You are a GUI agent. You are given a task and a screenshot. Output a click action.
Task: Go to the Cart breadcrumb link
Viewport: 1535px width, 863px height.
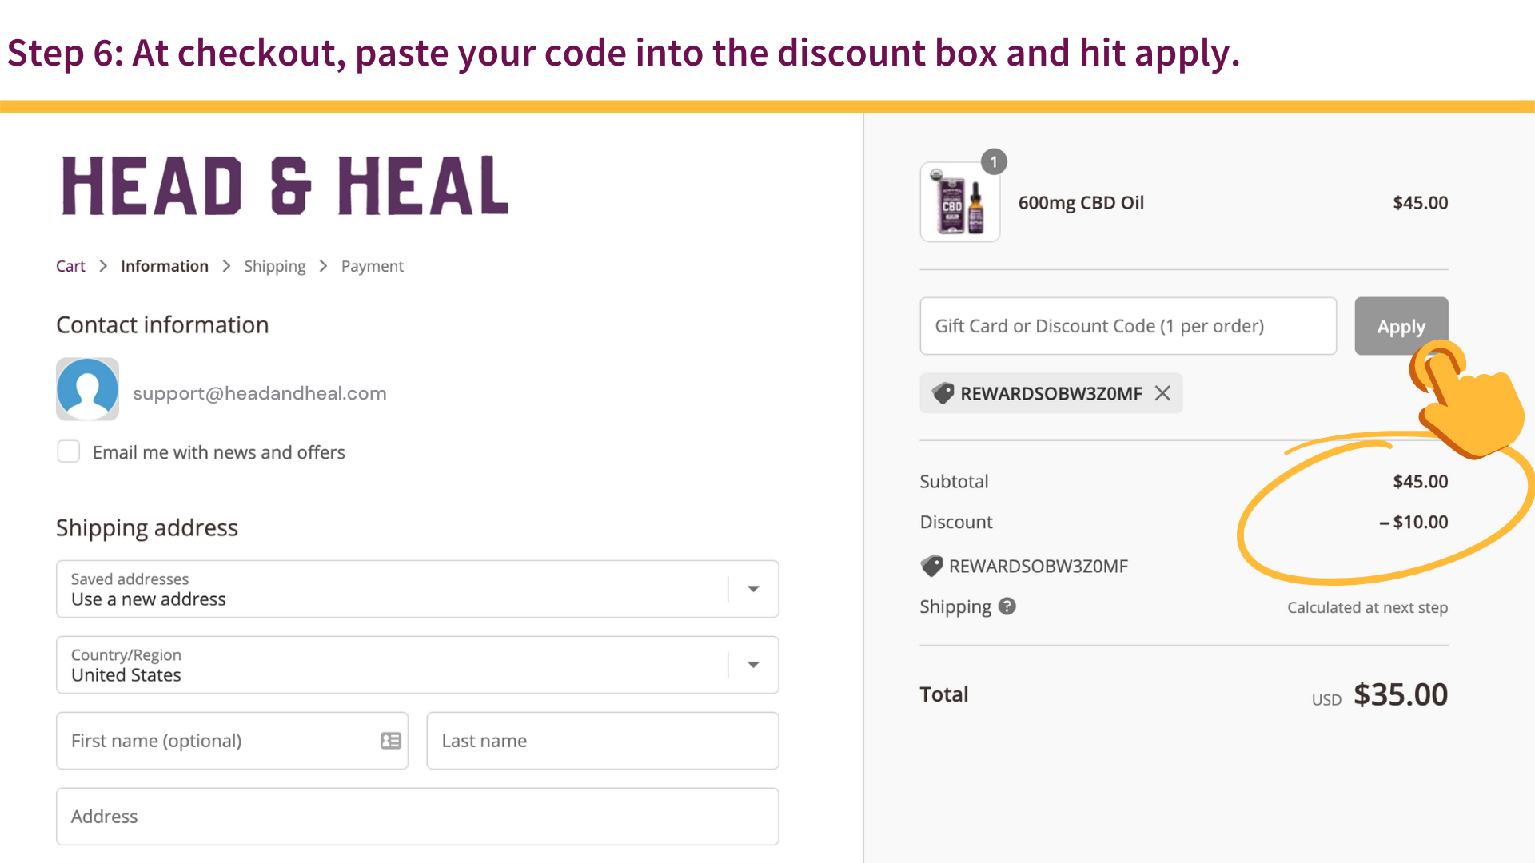(x=70, y=266)
